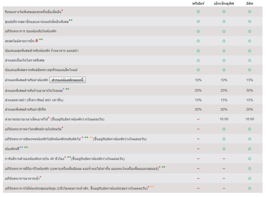Click Executive green circle in room upgrade row
The width and height of the screenshot is (266, 197).
pyautogui.click(x=224, y=139)
